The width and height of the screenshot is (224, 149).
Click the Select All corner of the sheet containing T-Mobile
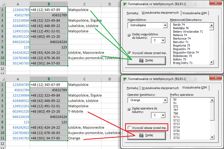pos(3,79)
